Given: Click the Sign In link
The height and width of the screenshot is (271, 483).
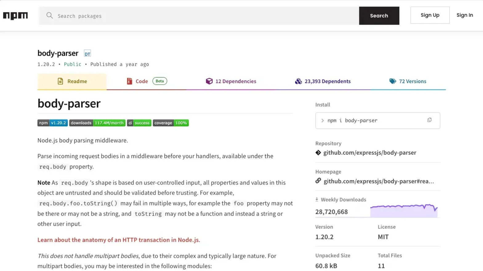Looking at the screenshot, I should pyautogui.click(x=465, y=15).
